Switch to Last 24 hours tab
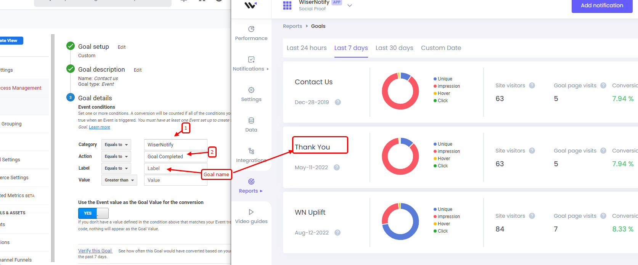Screen dimensions: 638x265 pos(307,48)
